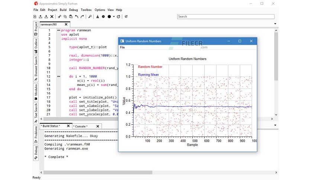Screen dimensions: 311x180
Task: Maximize the Uniform Random Numbers plot window
Action: click(240, 41)
